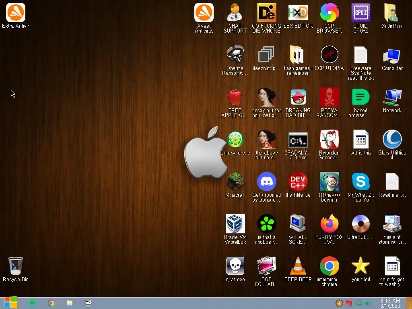
Task: Select the FREE APPLE GI... icon
Action: (x=235, y=103)
